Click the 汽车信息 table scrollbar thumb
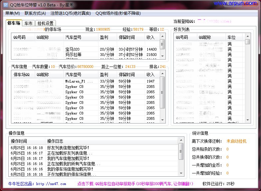The image size is (261, 191). (162, 93)
